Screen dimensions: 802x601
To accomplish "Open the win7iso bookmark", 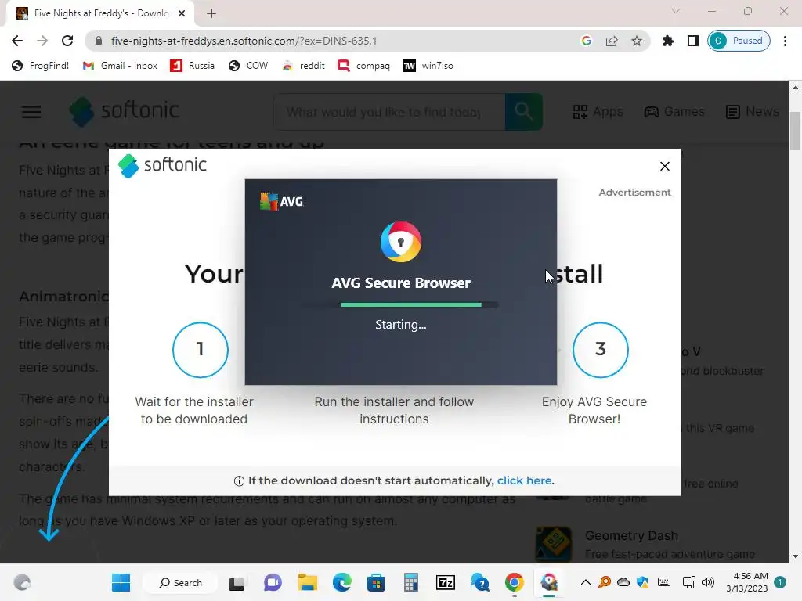I will [428, 66].
